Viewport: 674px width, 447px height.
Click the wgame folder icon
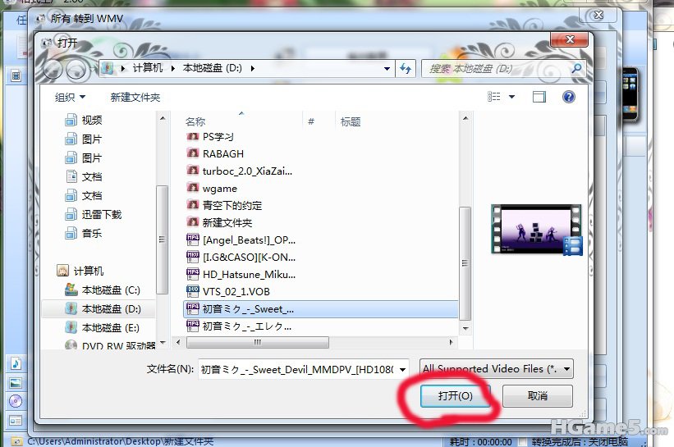193,188
